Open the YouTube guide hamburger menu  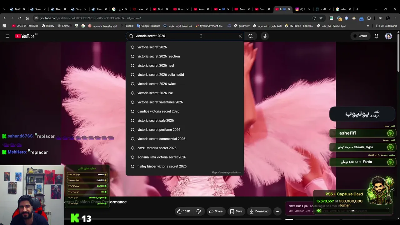pos(7,36)
